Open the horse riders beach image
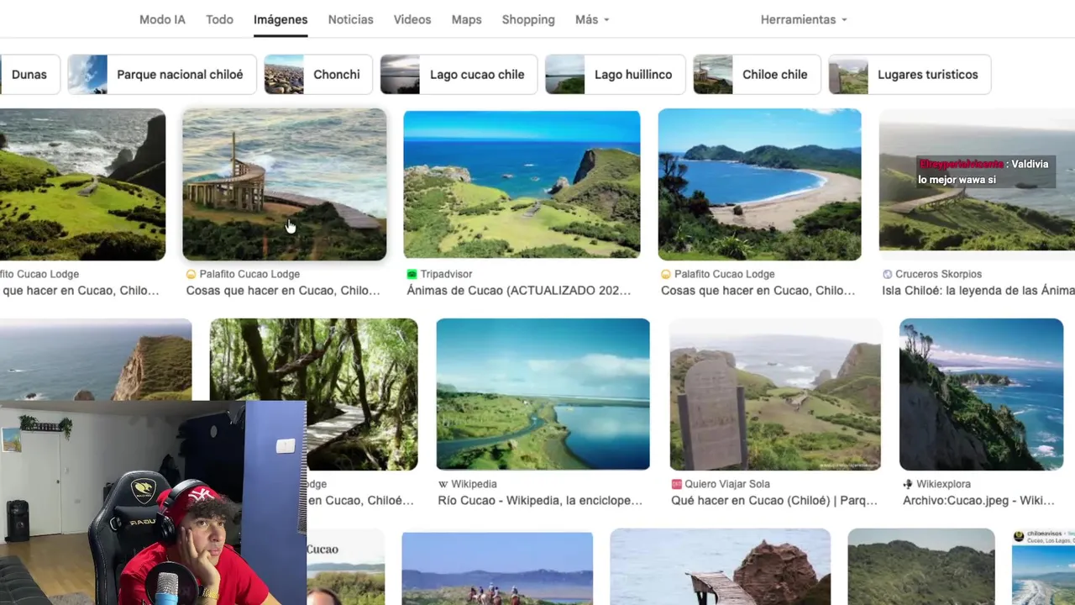The width and height of the screenshot is (1075, 605). coord(497,568)
